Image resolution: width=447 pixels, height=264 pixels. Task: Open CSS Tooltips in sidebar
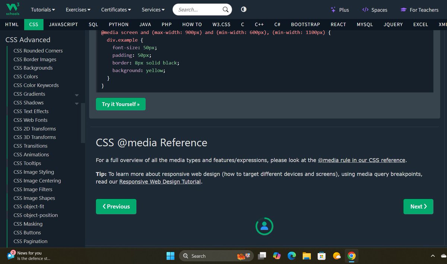27,163
